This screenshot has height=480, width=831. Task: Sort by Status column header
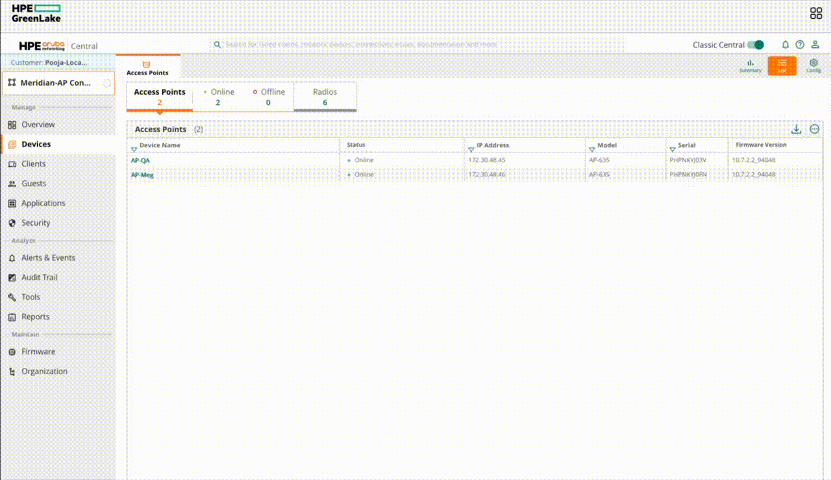(356, 145)
